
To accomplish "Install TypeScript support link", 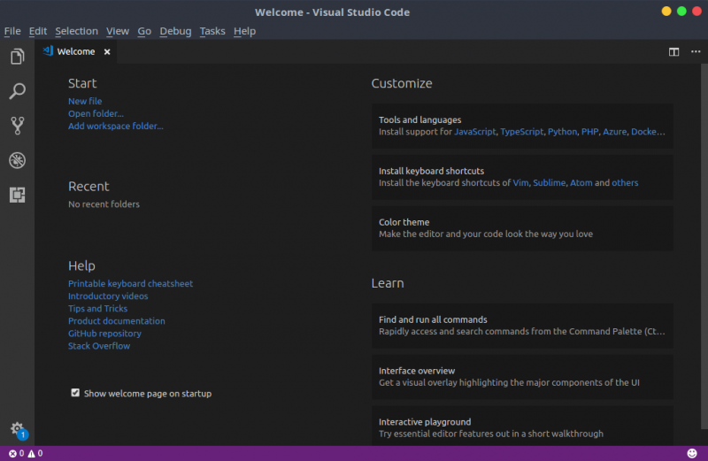I will (x=521, y=132).
